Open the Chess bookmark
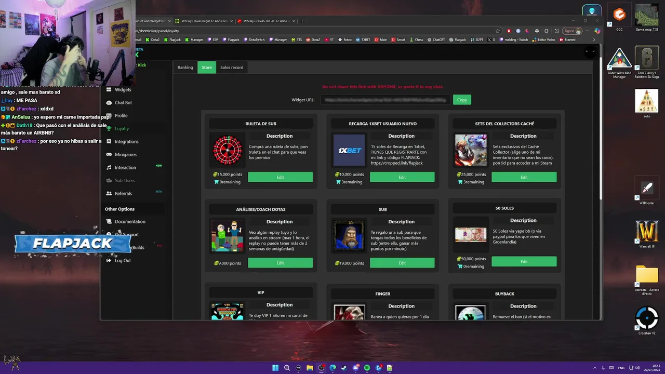The height and width of the screenshot is (374, 665). click(416, 39)
